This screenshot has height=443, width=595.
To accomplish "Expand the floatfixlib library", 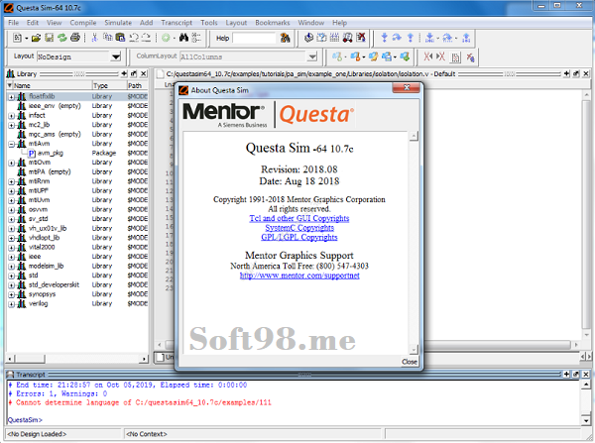I will tap(11, 97).
